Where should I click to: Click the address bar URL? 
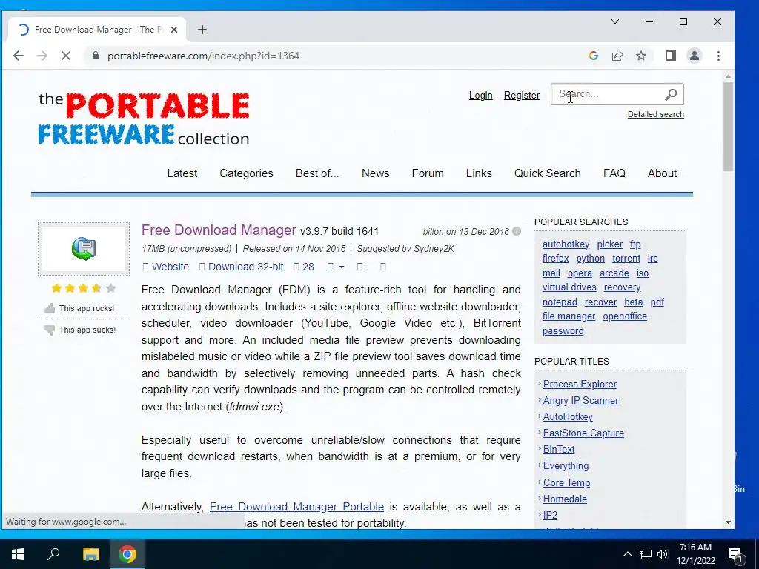(x=203, y=56)
